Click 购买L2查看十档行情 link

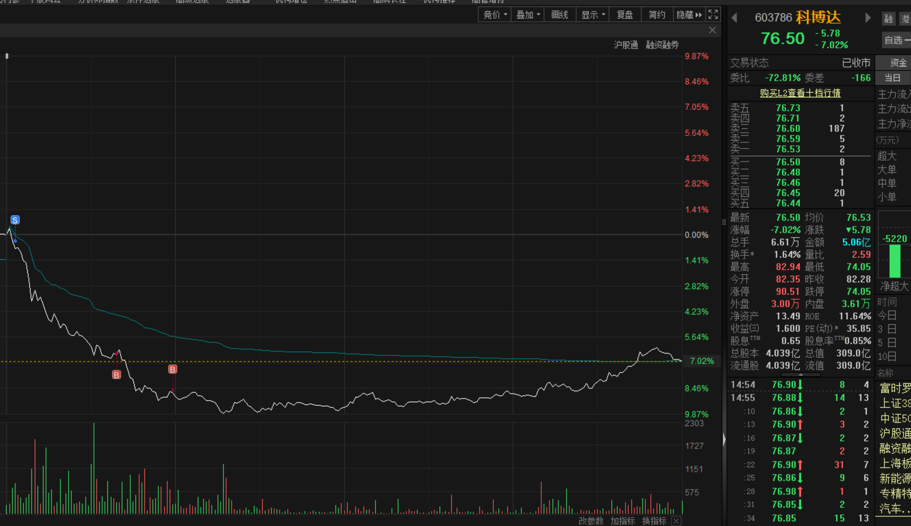pyautogui.click(x=800, y=93)
